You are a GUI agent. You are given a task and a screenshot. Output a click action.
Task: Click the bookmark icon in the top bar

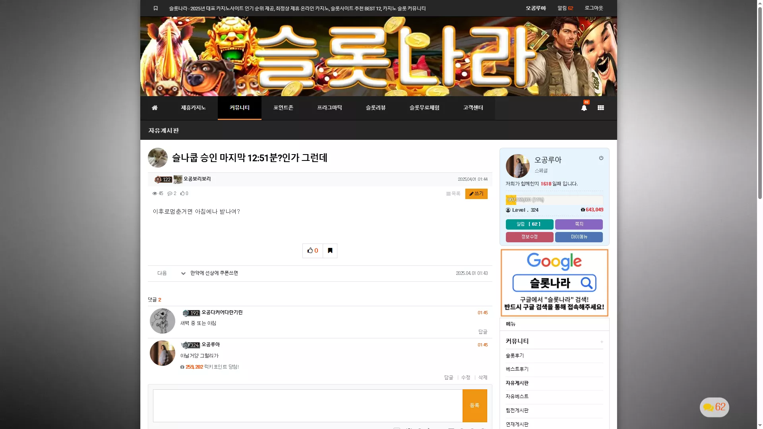pos(156,8)
